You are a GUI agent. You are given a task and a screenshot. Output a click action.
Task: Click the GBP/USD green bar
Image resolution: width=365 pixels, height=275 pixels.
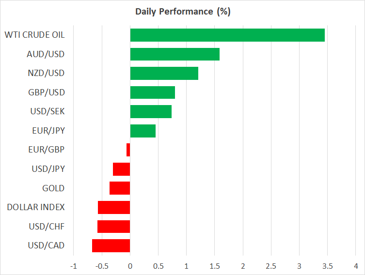pyautogui.click(x=152, y=92)
